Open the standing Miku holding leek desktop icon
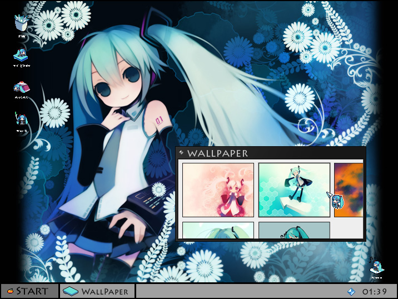 [x=21, y=118]
